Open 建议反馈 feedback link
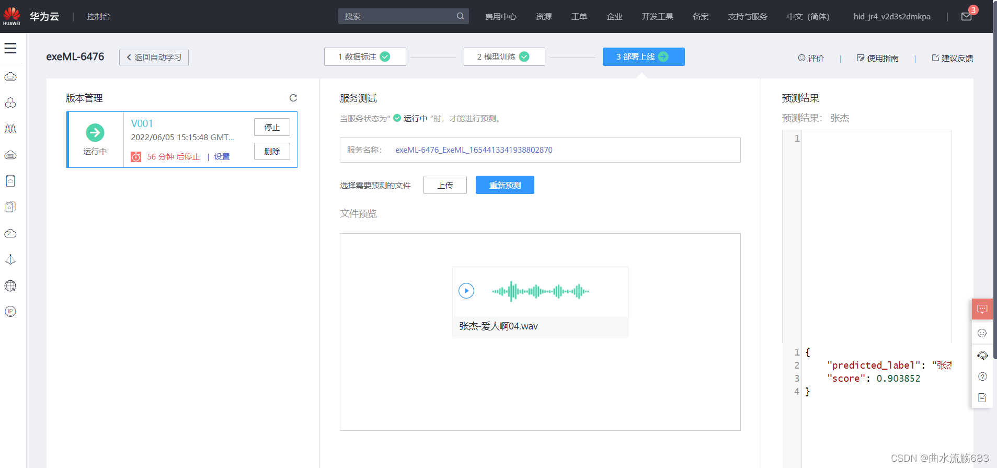 point(953,58)
